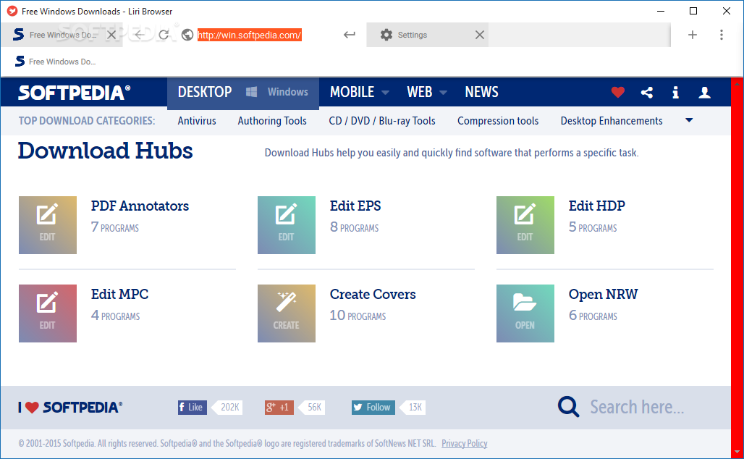The image size is (744, 459).
Task: Open the Edit MPC hub link
Action: pos(119,294)
